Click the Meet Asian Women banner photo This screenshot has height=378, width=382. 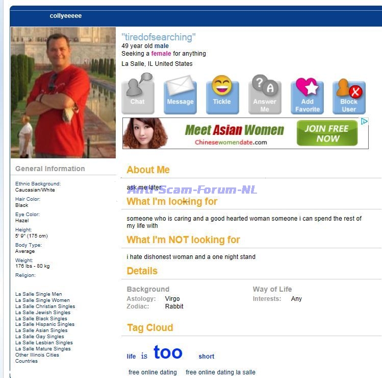coord(145,133)
